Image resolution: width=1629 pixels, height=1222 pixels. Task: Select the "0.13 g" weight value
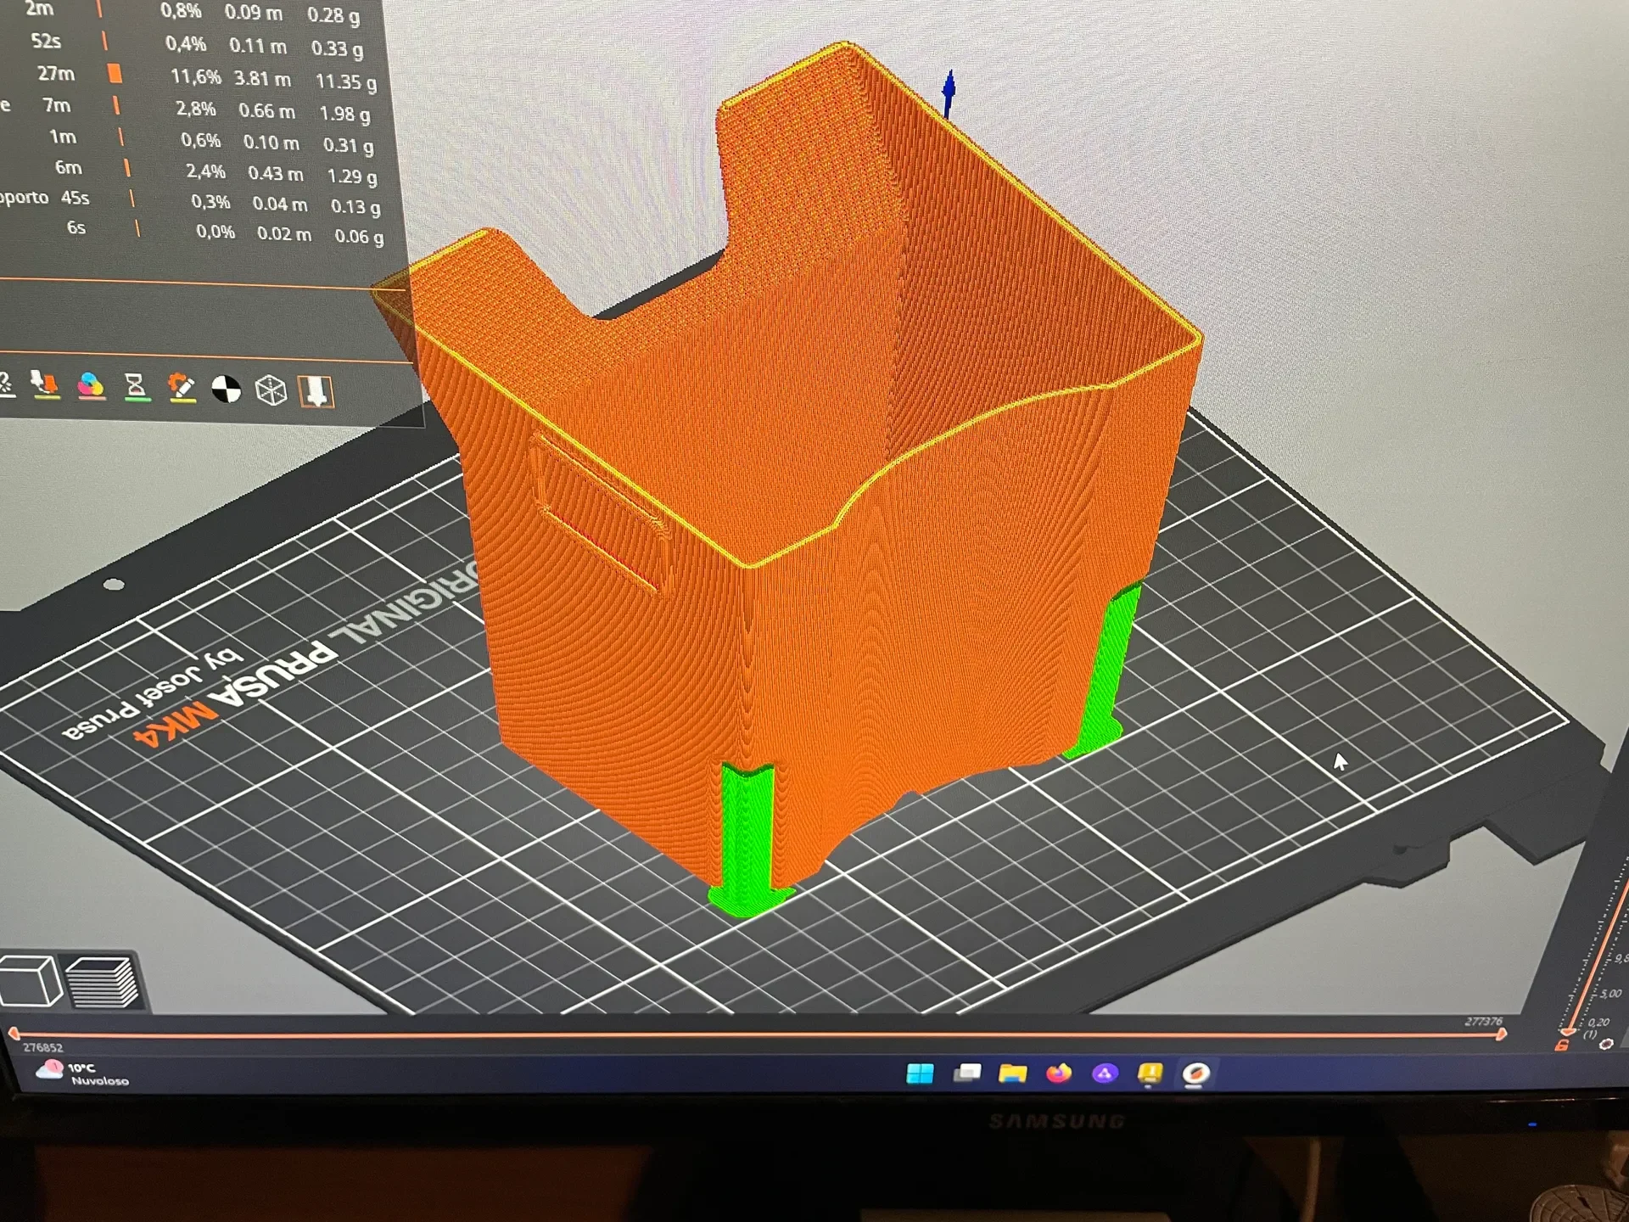pos(355,206)
